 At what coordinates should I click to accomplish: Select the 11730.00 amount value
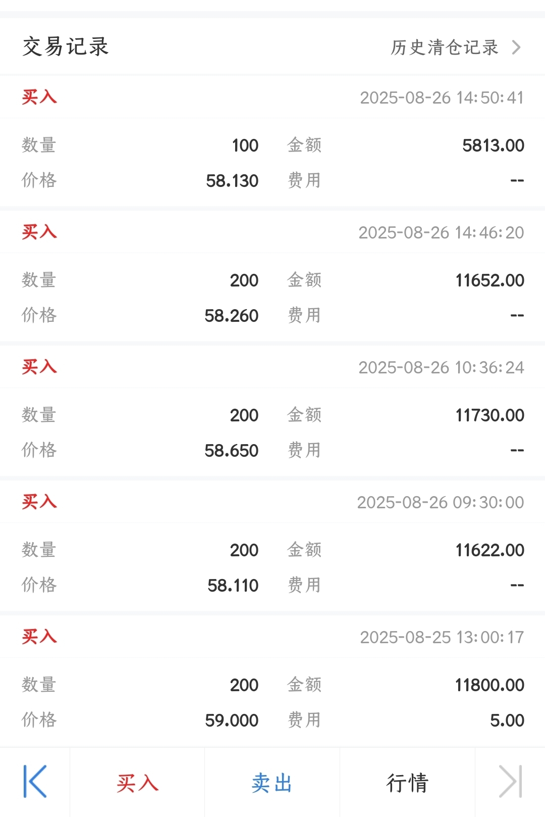(489, 415)
